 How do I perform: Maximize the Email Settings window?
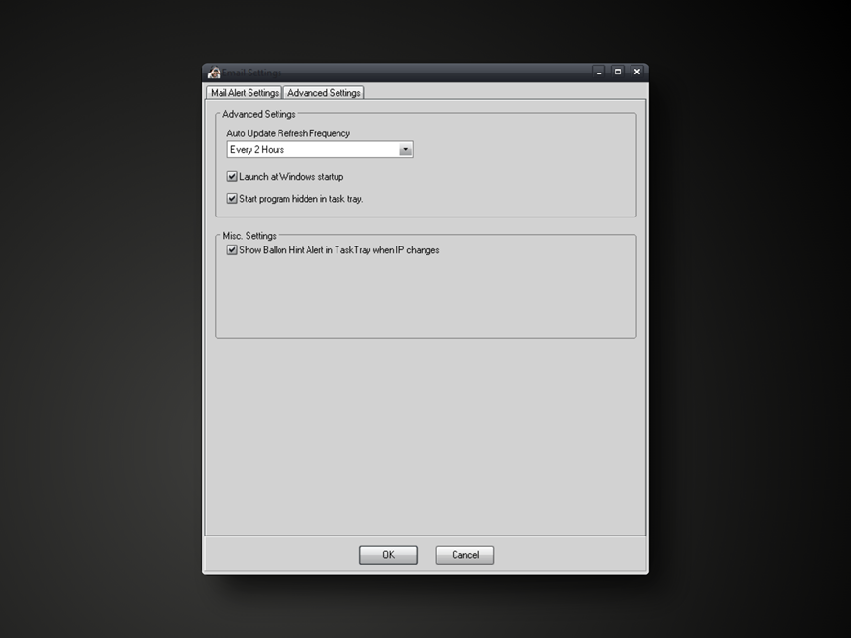[618, 72]
